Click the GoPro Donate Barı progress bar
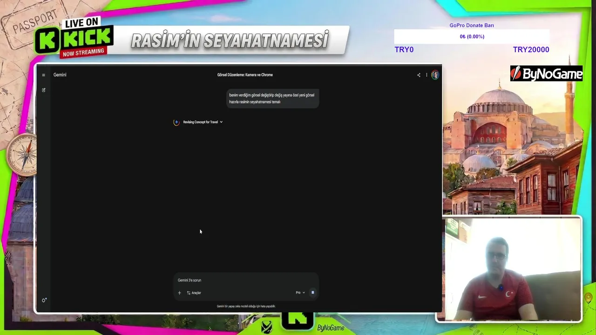The image size is (596, 335). tap(472, 36)
